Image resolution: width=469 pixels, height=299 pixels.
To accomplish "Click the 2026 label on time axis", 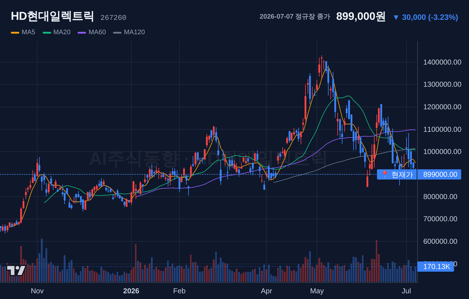I will coord(131,291).
